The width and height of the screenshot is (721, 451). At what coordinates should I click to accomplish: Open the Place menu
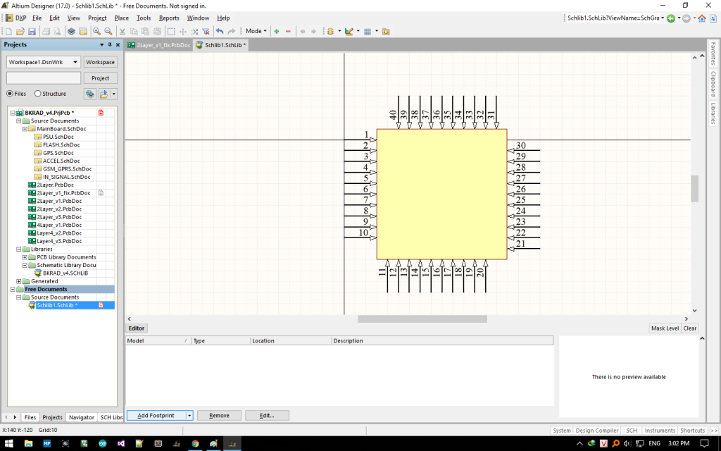click(x=122, y=18)
